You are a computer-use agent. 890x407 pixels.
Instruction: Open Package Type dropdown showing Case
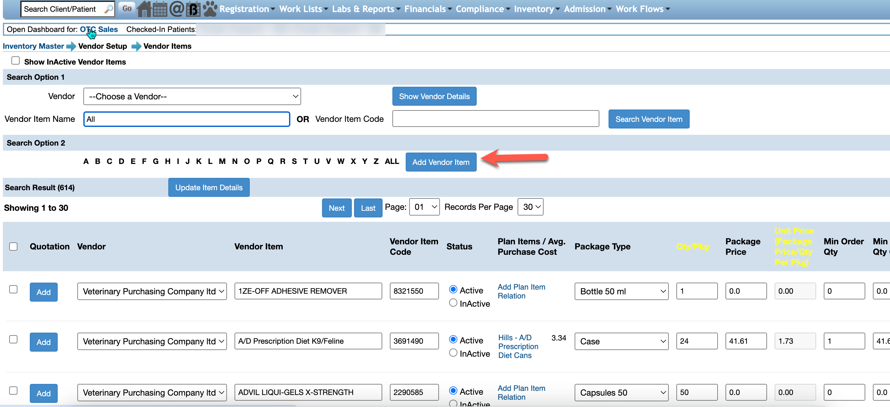click(621, 341)
